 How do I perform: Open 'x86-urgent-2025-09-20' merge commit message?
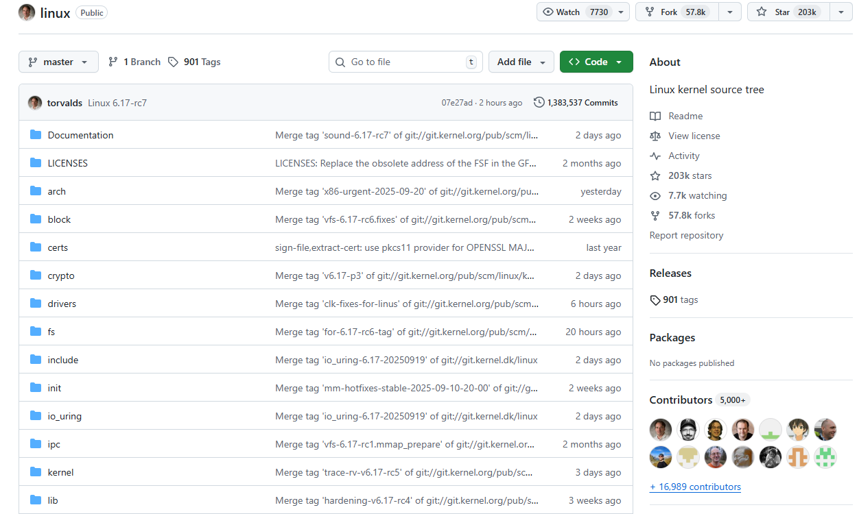click(x=406, y=191)
